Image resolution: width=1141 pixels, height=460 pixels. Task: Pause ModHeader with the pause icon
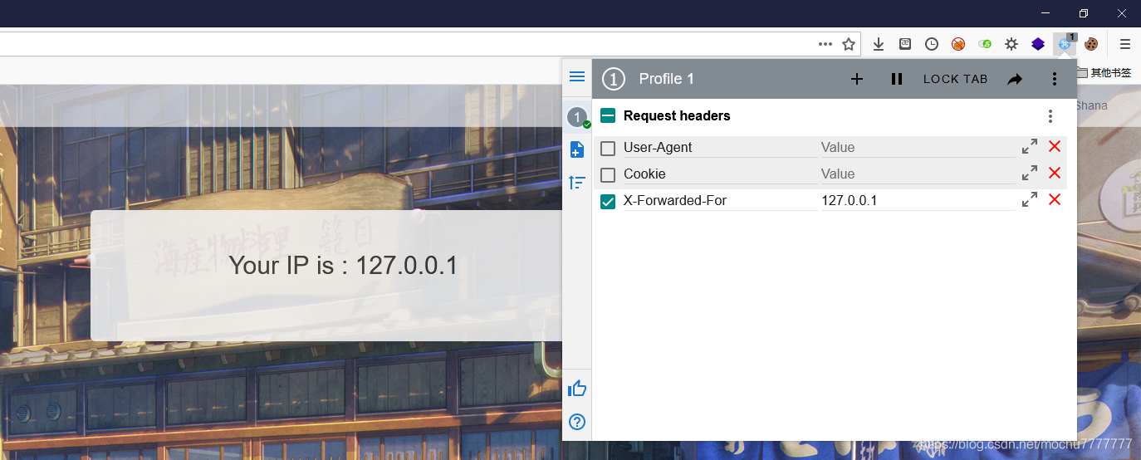pos(897,79)
